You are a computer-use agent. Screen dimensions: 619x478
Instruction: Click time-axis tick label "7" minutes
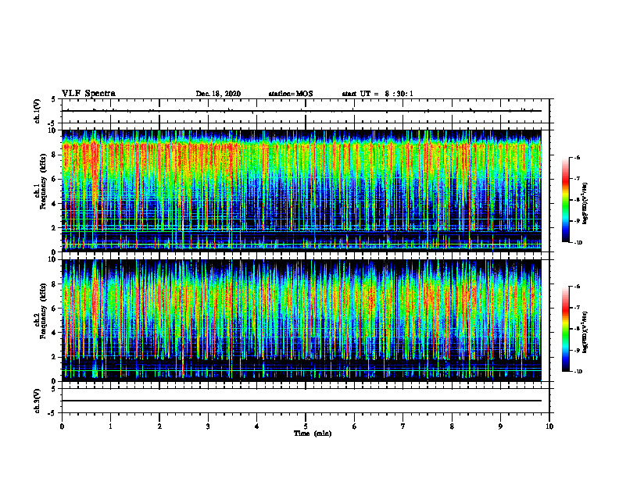coord(403,426)
